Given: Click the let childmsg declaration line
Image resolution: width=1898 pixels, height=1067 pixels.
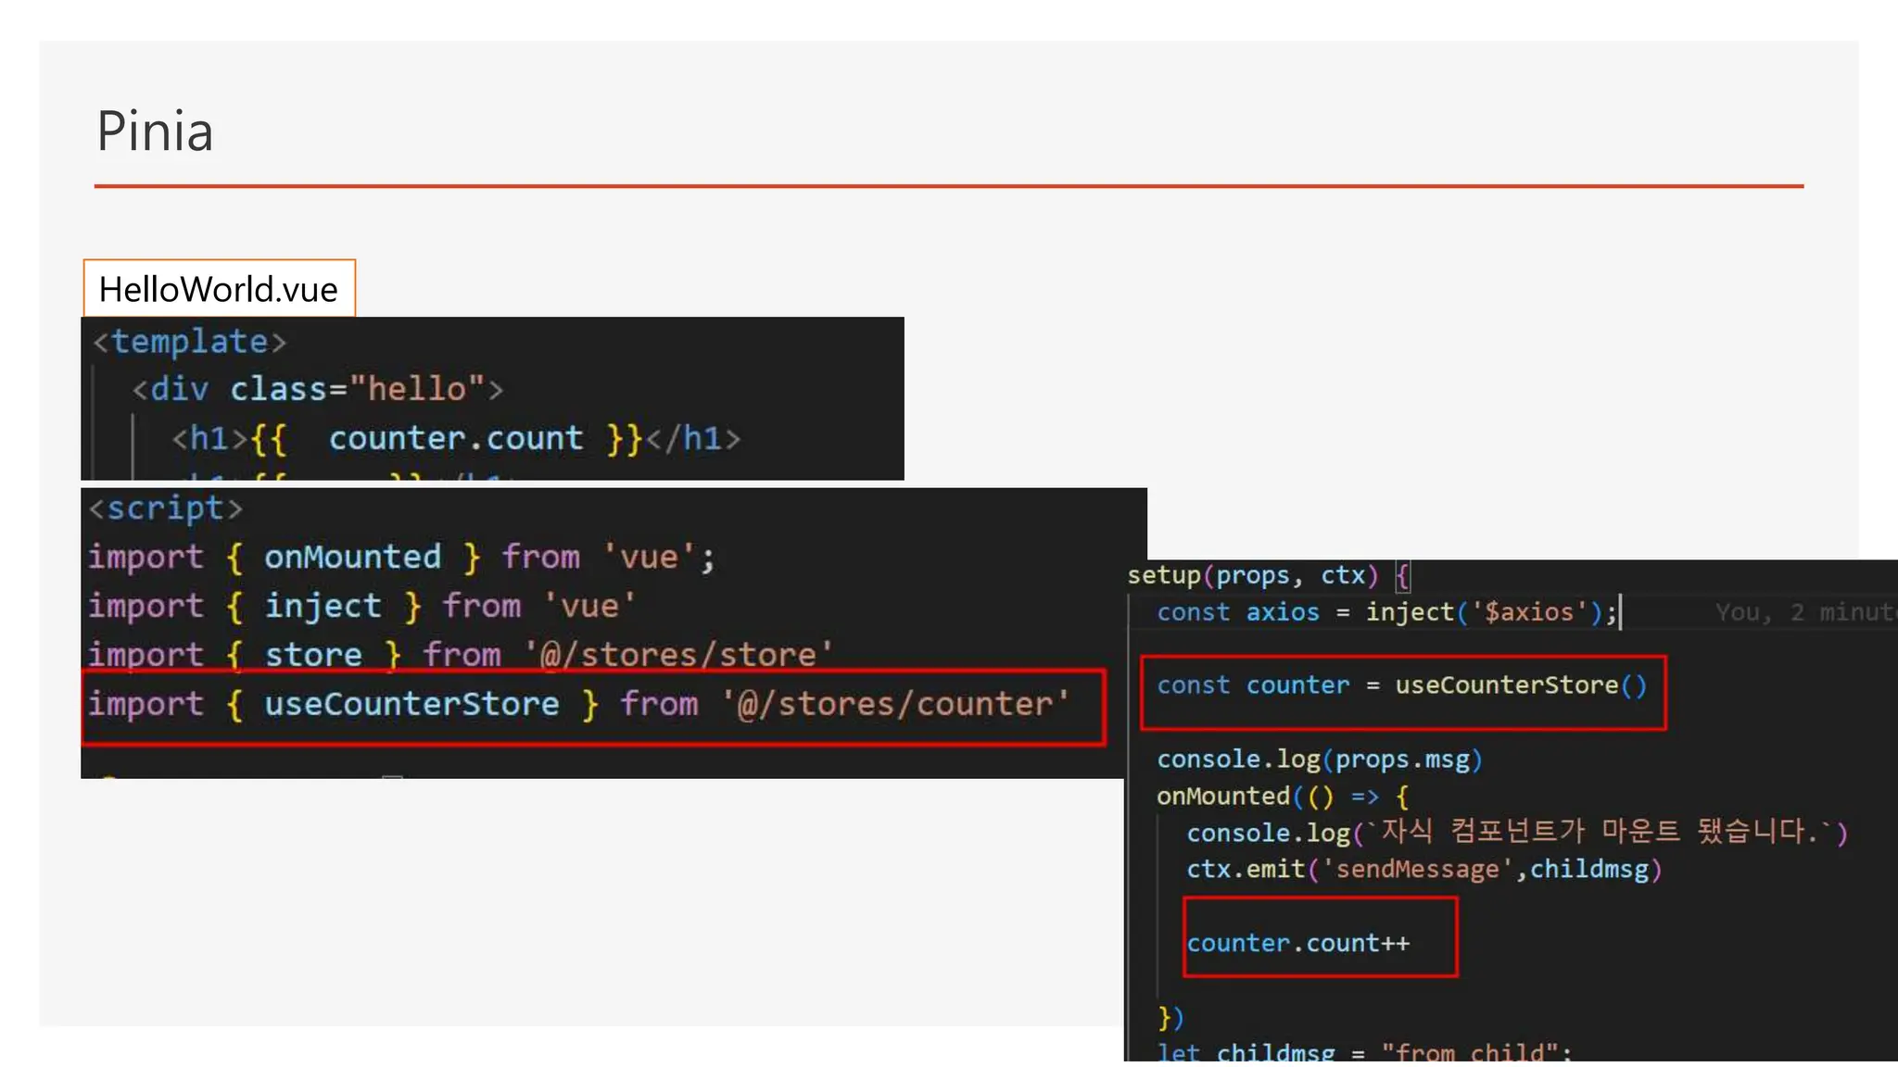Looking at the screenshot, I should tap(1364, 1052).
